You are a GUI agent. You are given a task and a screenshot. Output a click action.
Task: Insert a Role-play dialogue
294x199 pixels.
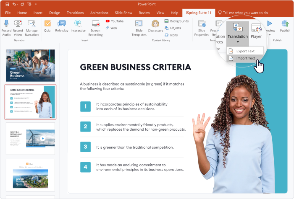coord(61,26)
